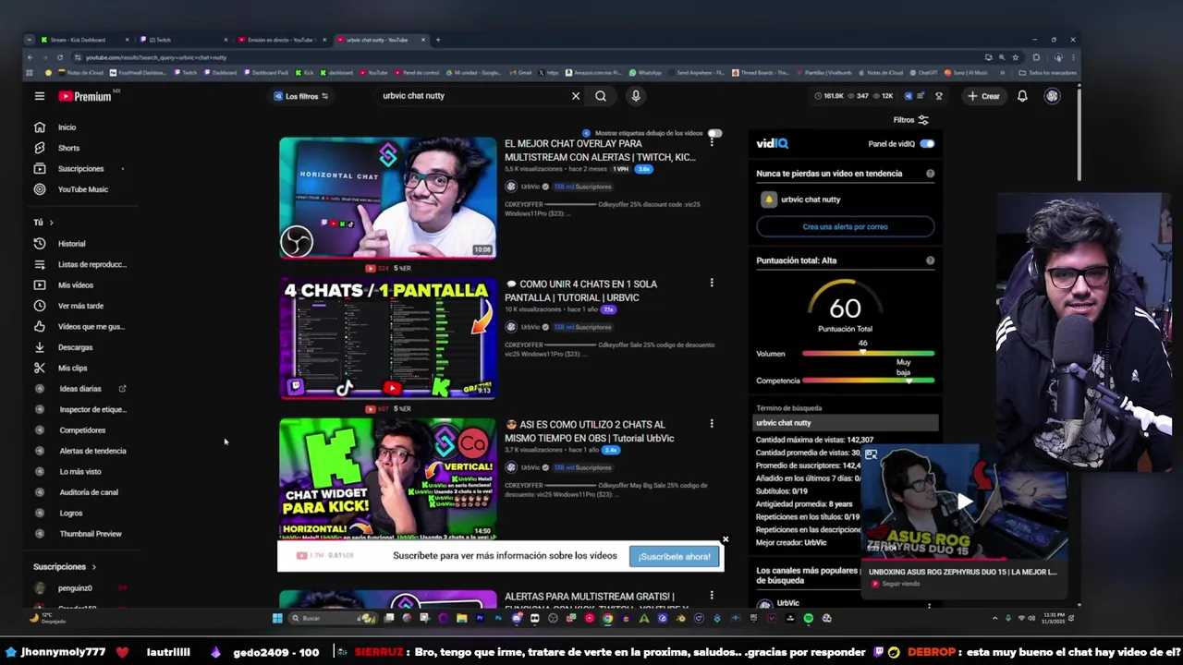Open vidIQ Competidores
The height and width of the screenshot is (665, 1183).
pyautogui.click(x=82, y=430)
